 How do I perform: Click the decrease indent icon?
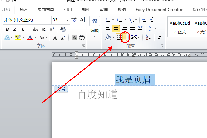point(145,20)
